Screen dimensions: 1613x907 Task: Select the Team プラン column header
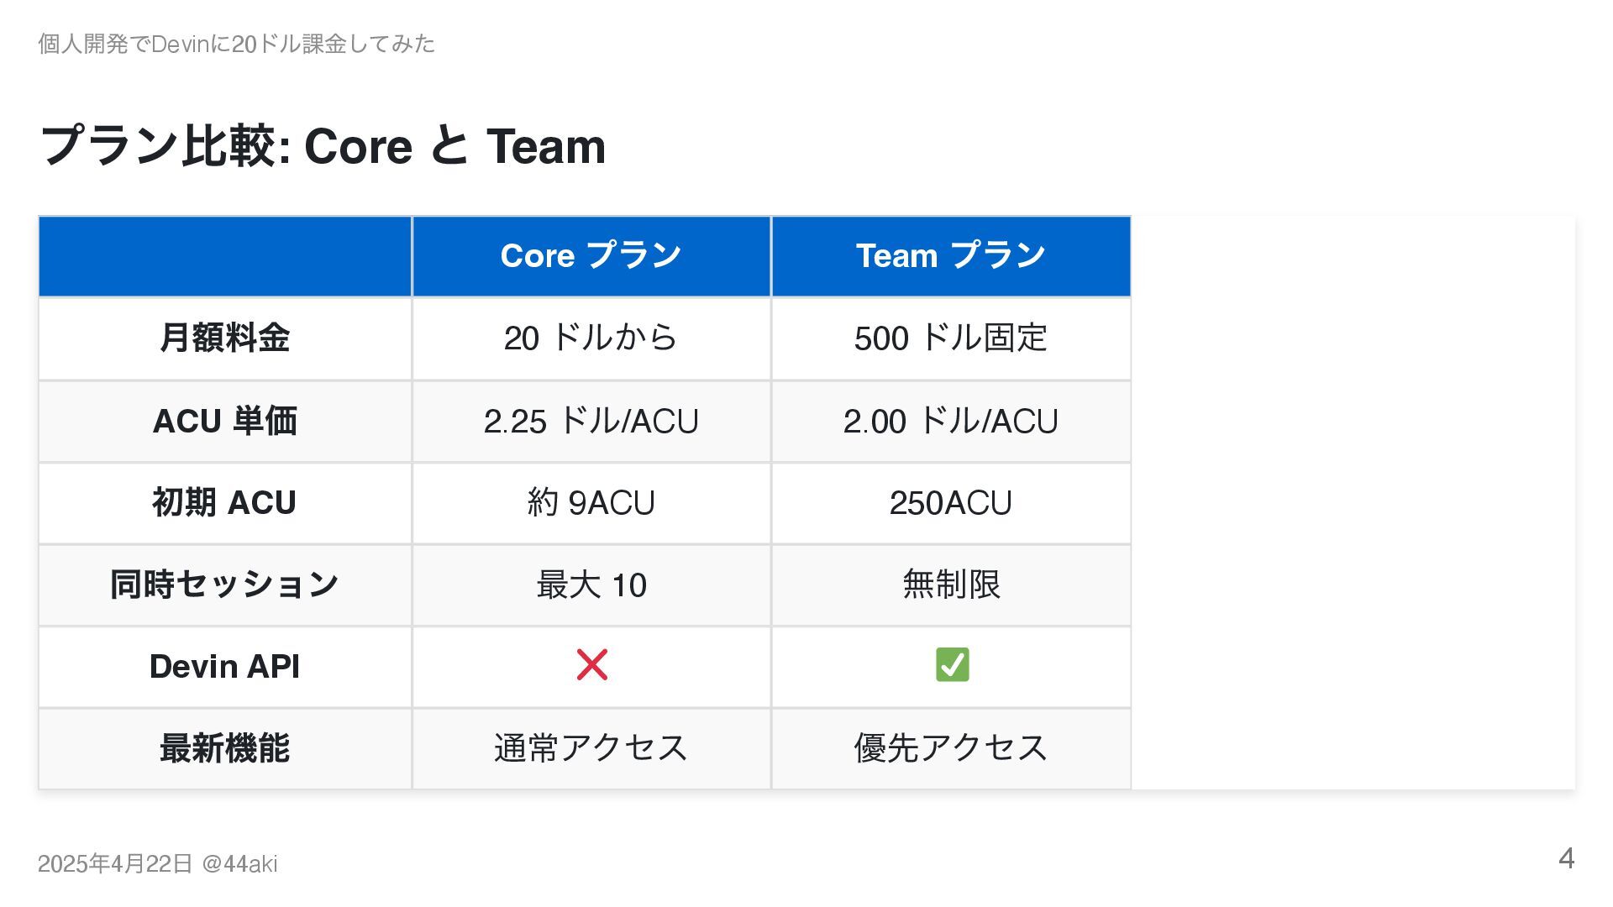951,256
